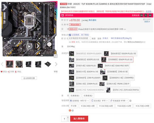
Task: Choose model Z390M-PLUS option
Action: (84, 84)
